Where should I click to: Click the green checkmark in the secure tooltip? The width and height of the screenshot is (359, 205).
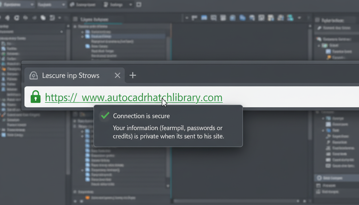(x=105, y=115)
